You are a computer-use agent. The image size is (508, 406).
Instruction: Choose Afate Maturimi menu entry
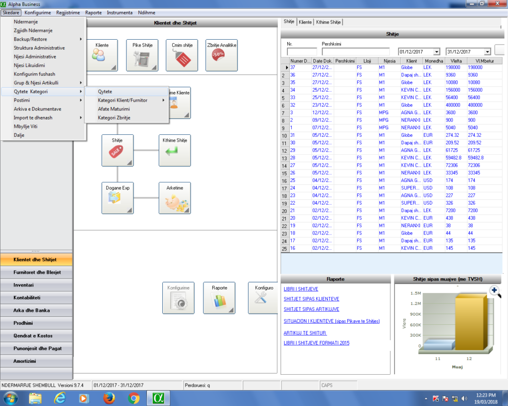click(127, 109)
